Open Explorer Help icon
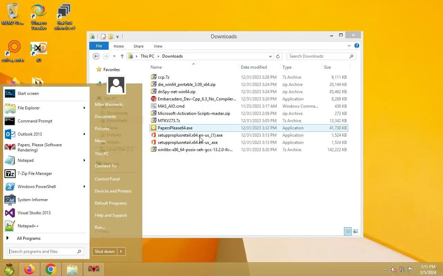The image size is (443, 276). pos(357,46)
